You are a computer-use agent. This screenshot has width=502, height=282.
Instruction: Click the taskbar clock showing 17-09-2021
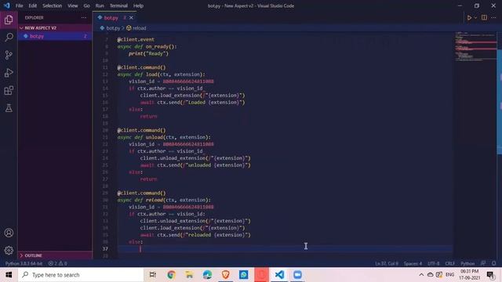[469, 275]
